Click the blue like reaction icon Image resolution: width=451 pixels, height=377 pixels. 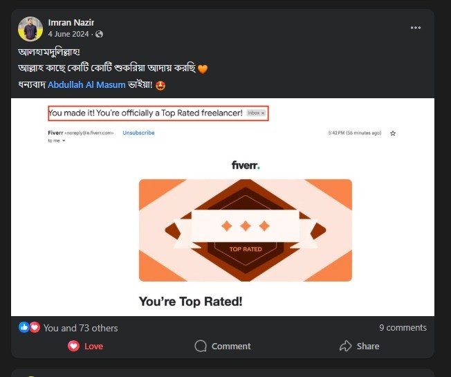[24, 327]
